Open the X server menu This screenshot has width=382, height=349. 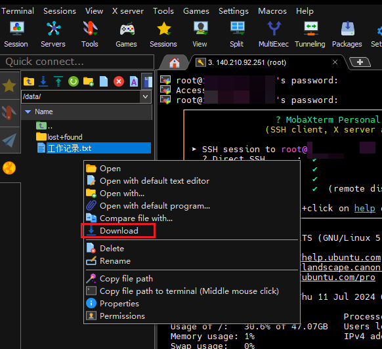tap(128, 11)
